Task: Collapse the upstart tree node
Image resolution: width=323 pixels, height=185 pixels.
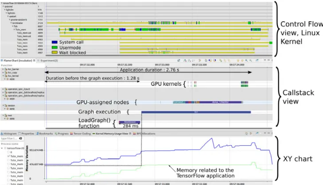Action: pyautogui.click(x=8, y=16)
